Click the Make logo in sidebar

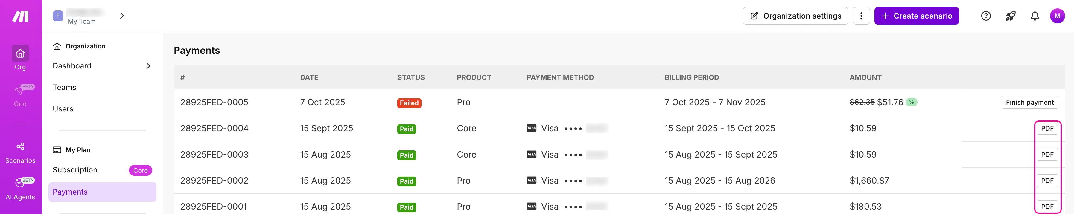point(20,16)
